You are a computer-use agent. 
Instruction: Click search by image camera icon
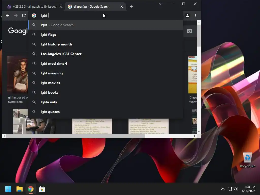coord(189,31)
